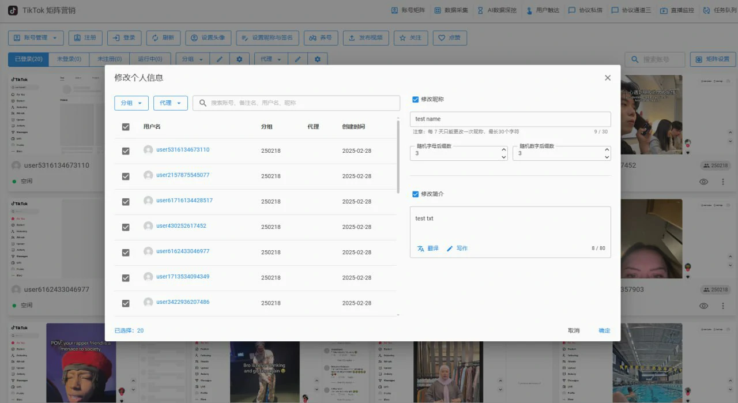Switch to the 未登录(0) tab
The width and height of the screenshot is (738, 403).
click(69, 58)
